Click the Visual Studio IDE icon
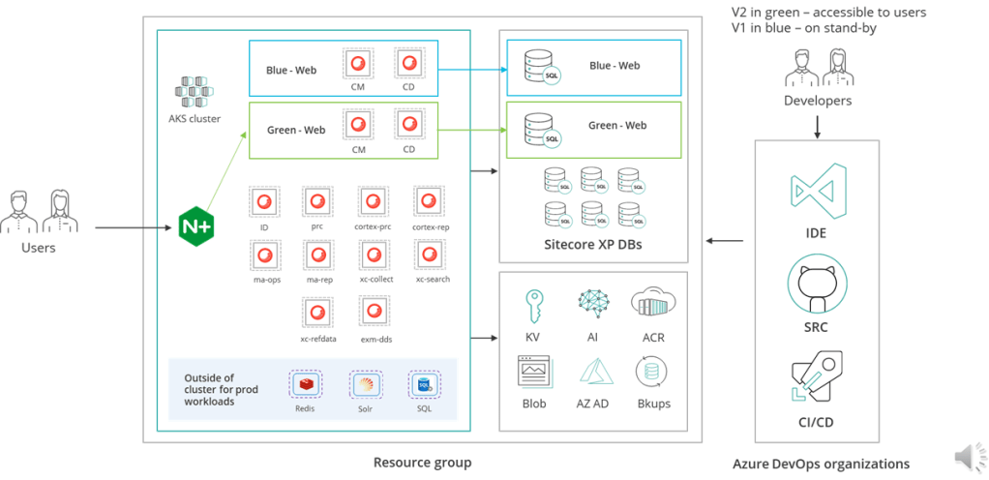The height and width of the screenshot is (480, 989). pyautogui.click(x=815, y=195)
